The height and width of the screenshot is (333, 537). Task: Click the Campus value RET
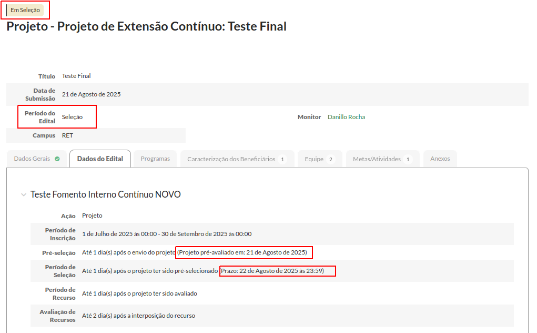click(67, 135)
